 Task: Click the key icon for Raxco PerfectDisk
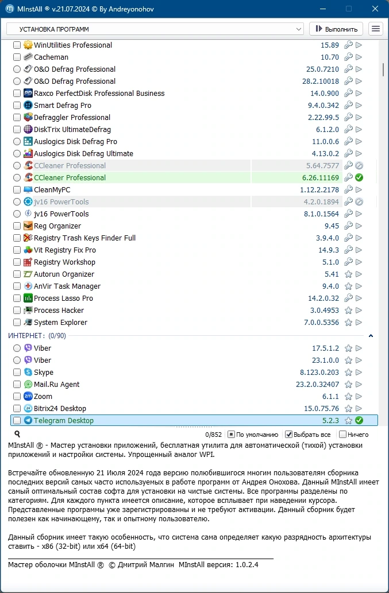click(348, 93)
